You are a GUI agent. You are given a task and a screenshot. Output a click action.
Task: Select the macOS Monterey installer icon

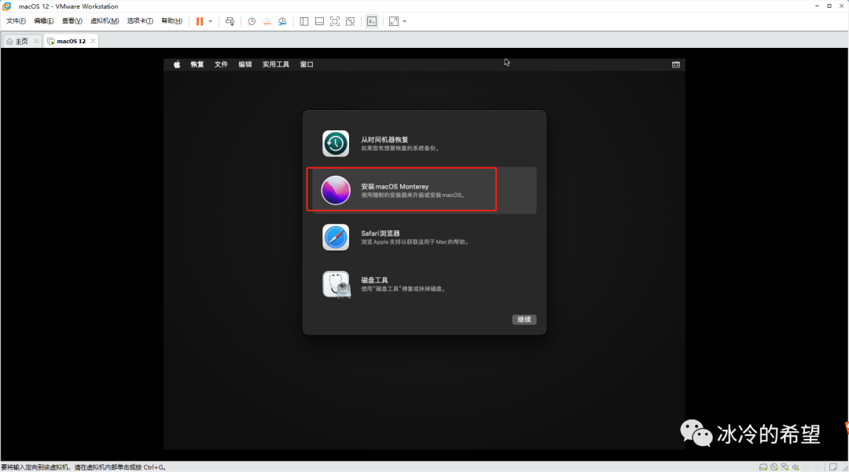coord(336,190)
